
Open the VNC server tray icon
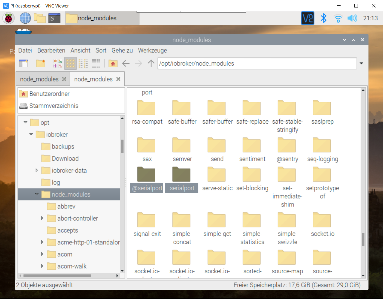pos(307,18)
